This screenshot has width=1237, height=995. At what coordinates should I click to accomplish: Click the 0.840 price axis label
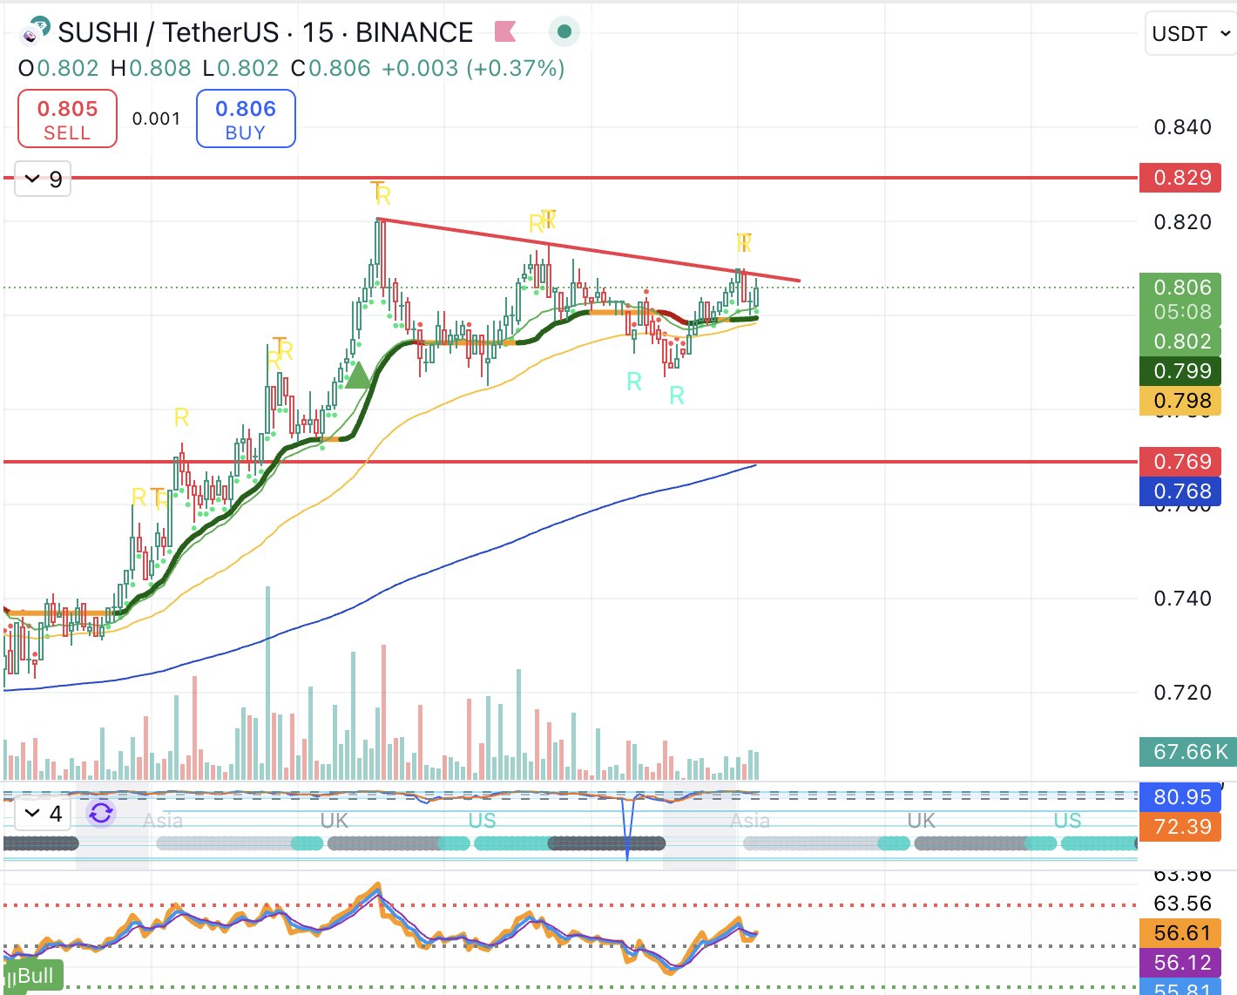[1182, 127]
